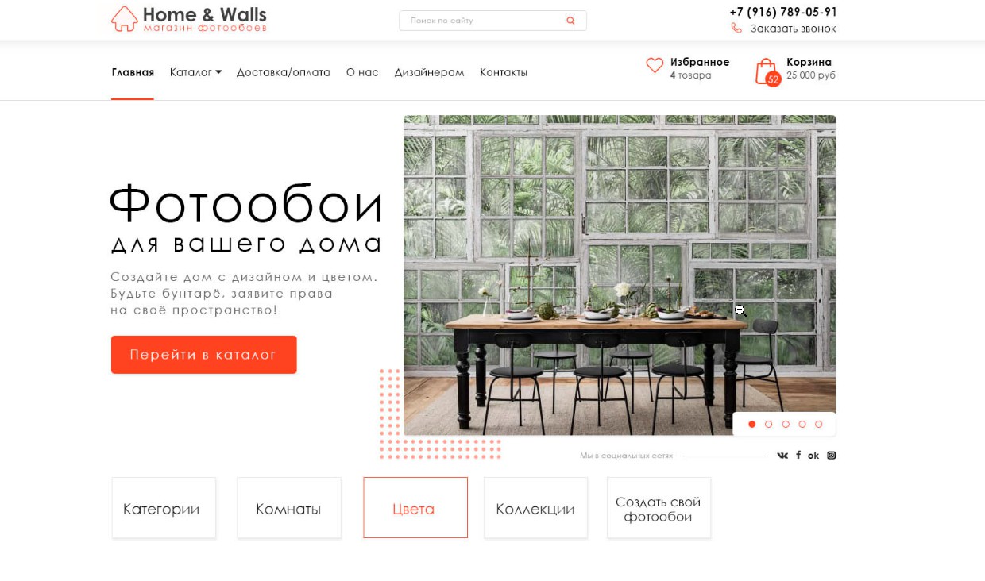This screenshot has height=581, width=985.
Task: Select the Цвета category tile
Action: [x=415, y=508]
